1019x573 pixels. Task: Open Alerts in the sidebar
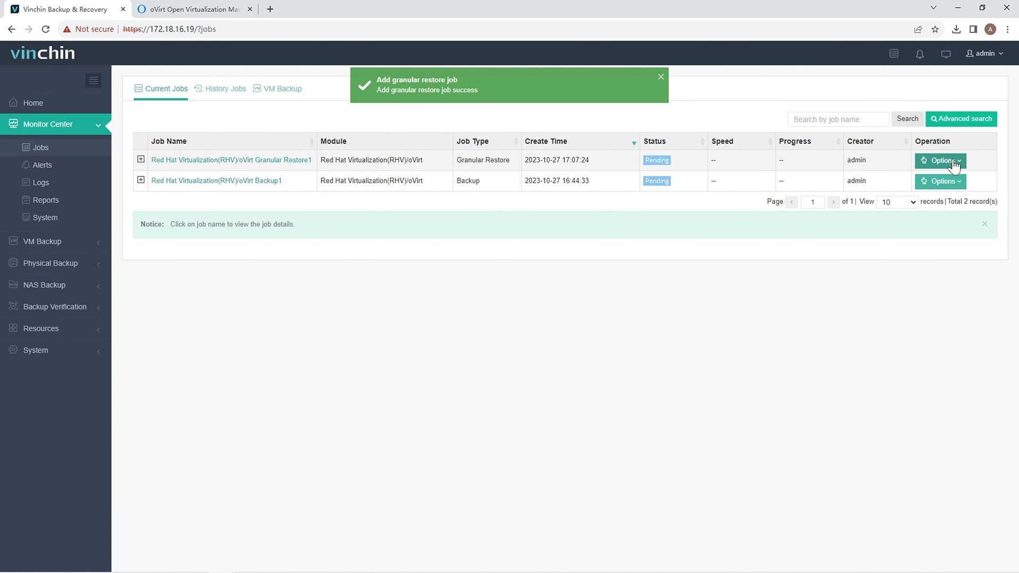(x=42, y=165)
